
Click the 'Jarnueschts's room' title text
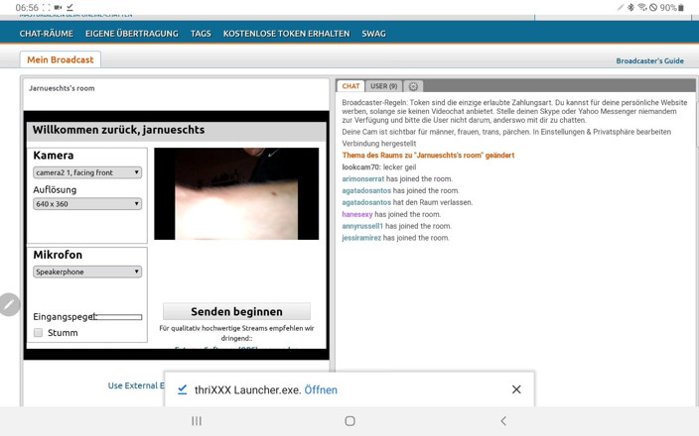(x=62, y=88)
